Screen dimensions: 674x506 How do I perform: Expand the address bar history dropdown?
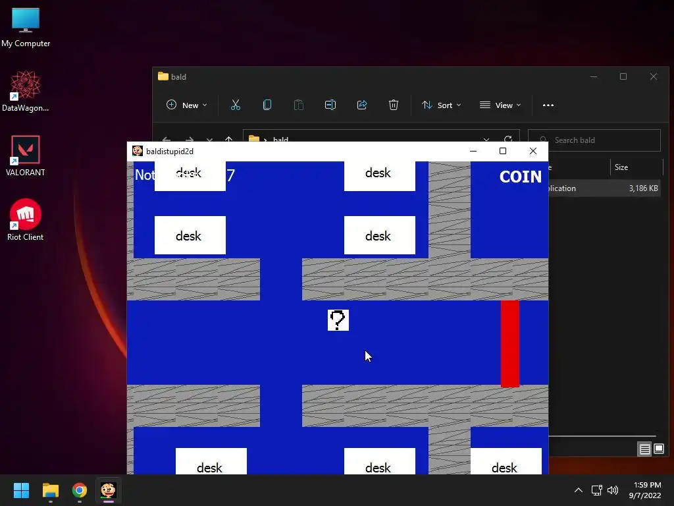click(486, 140)
